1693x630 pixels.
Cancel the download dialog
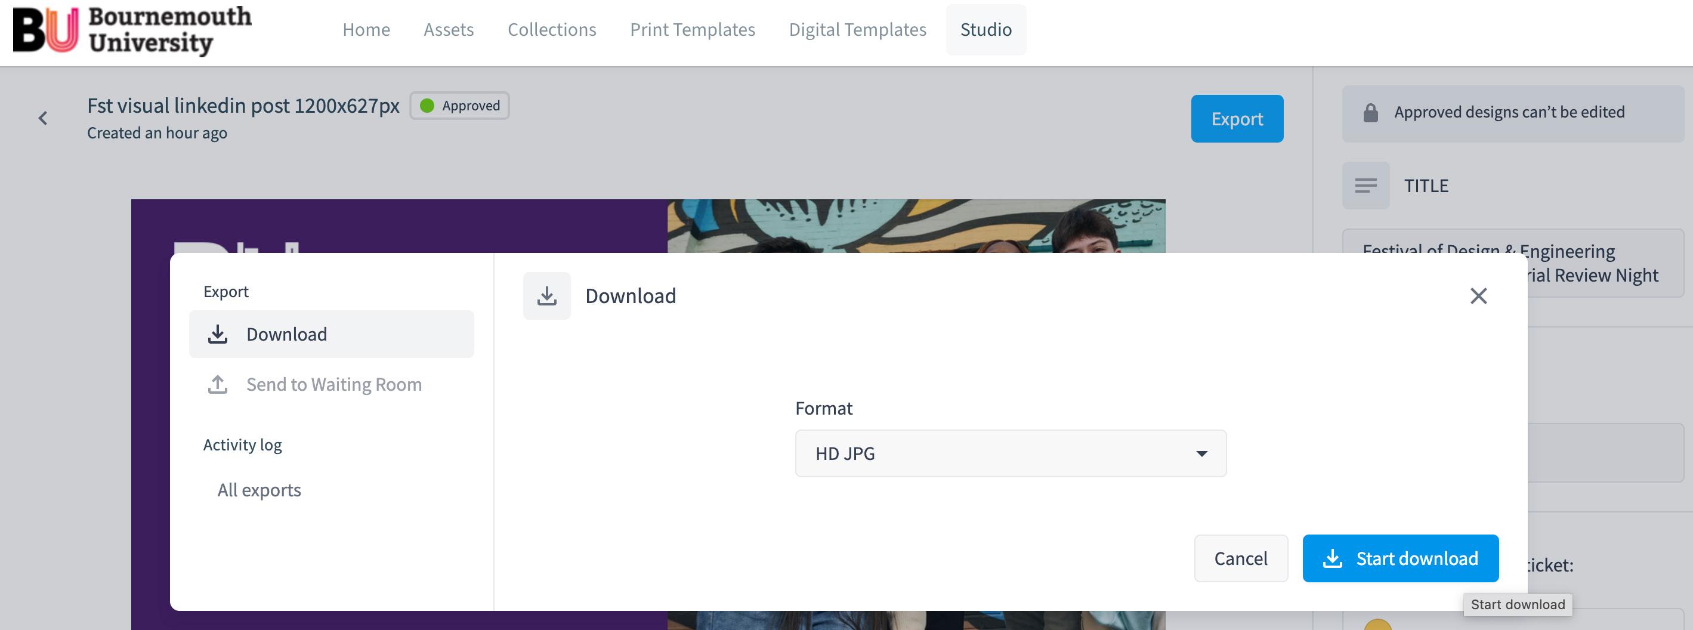coord(1240,558)
